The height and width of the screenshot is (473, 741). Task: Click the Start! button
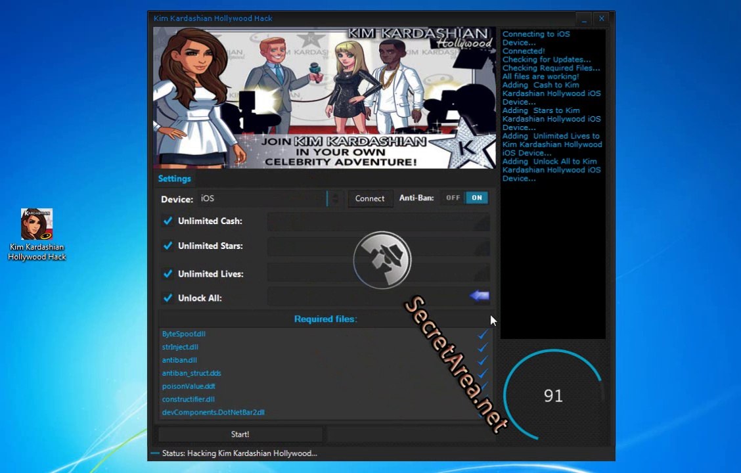pyautogui.click(x=240, y=434)
